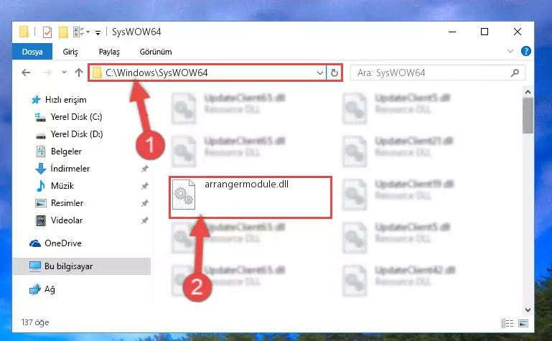The width and height of the screenshot is (552, 341).
Task: Open the Dosya ribbon tab
Action: click(x=32, y=52)
